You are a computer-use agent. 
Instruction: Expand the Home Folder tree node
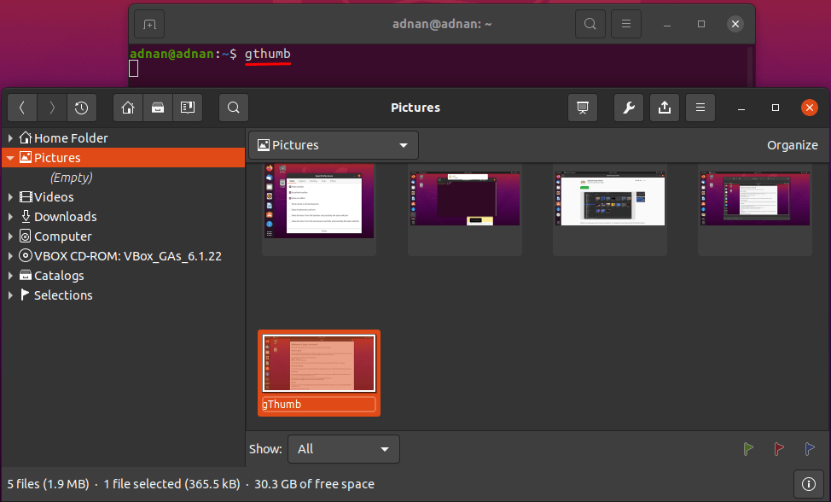(x=10, y=137)
